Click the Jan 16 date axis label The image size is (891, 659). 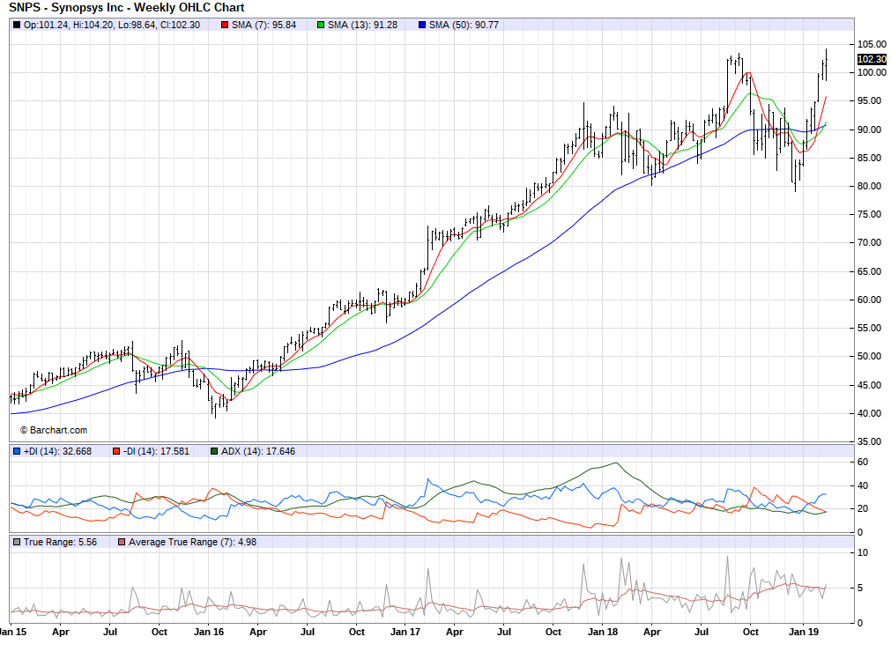(x=209, y=632)
